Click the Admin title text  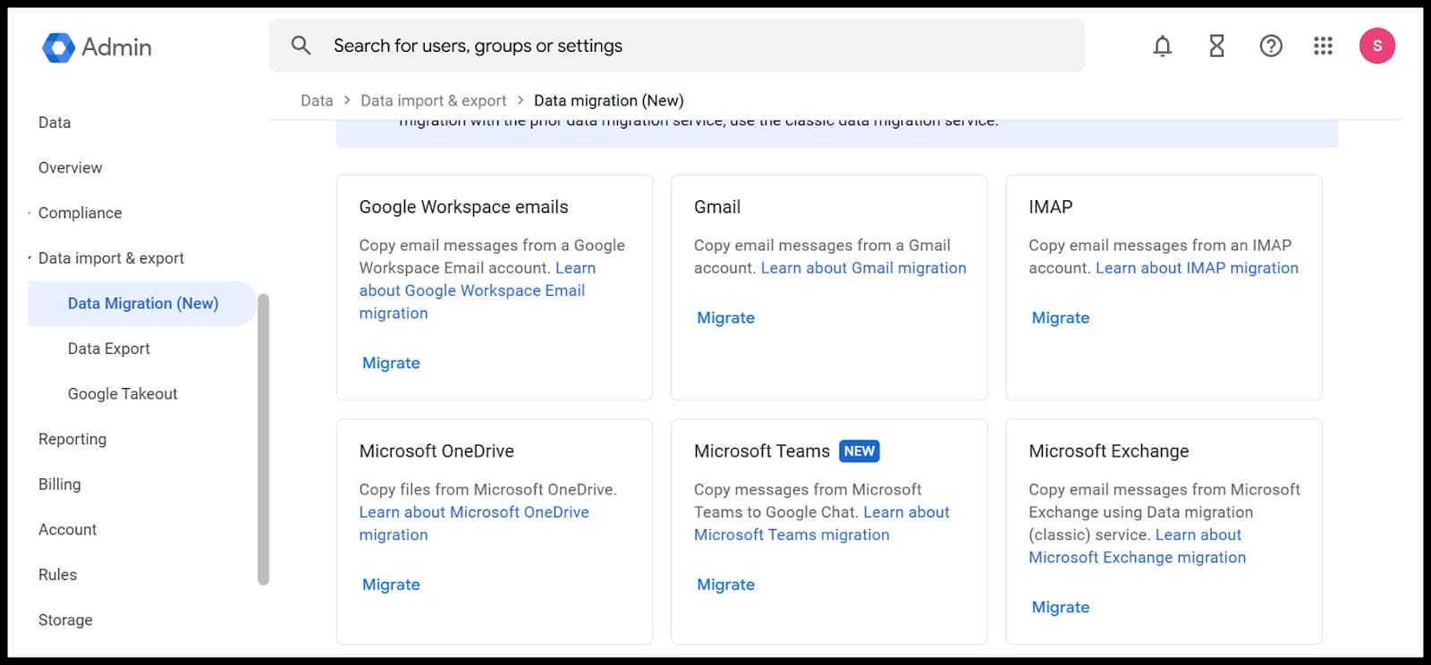coord(116,47)
